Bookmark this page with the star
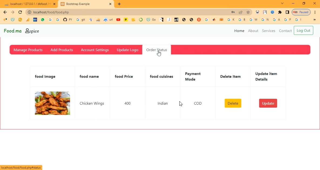This screenshot has height=170, width=320. coord(248,12)
